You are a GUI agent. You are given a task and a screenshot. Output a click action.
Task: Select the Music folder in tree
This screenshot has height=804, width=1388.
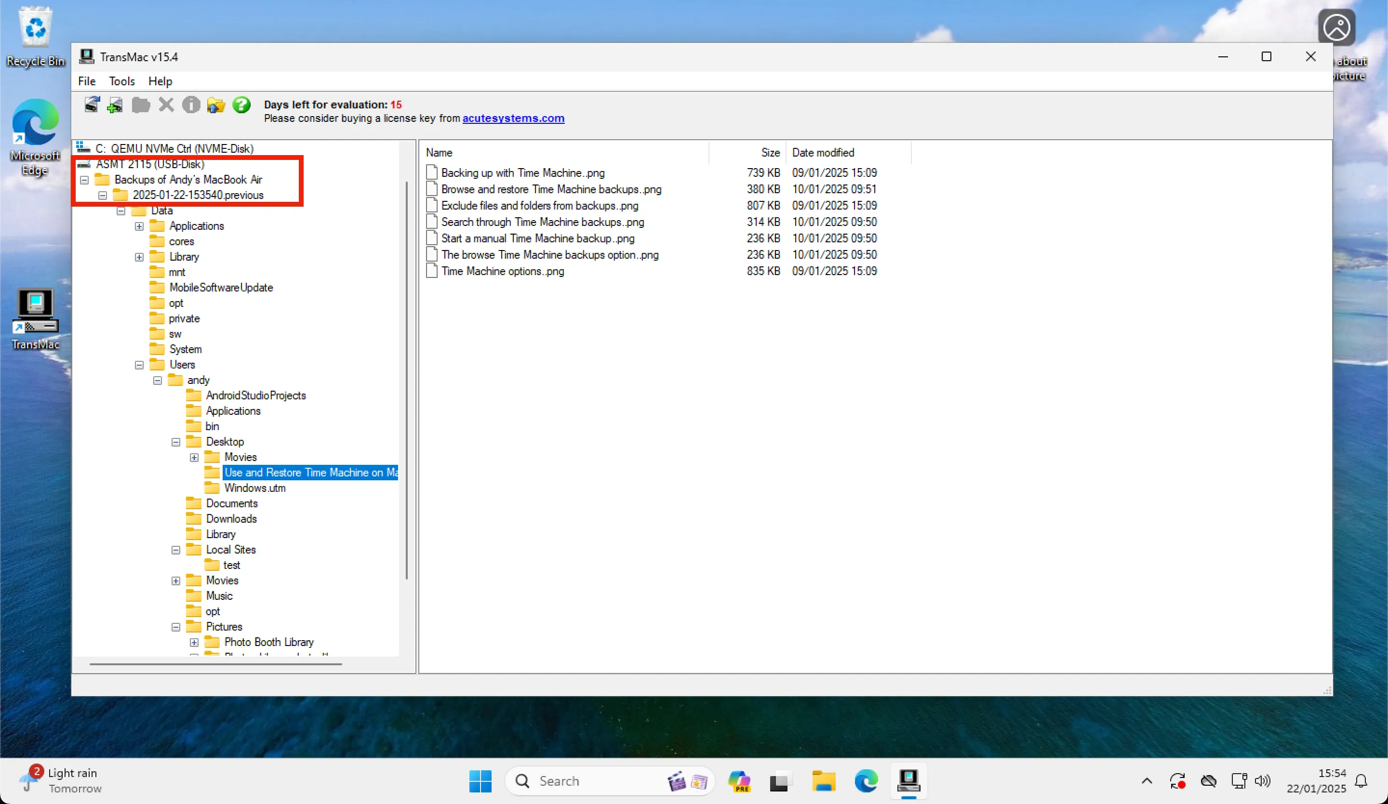[x=219, y=596]
